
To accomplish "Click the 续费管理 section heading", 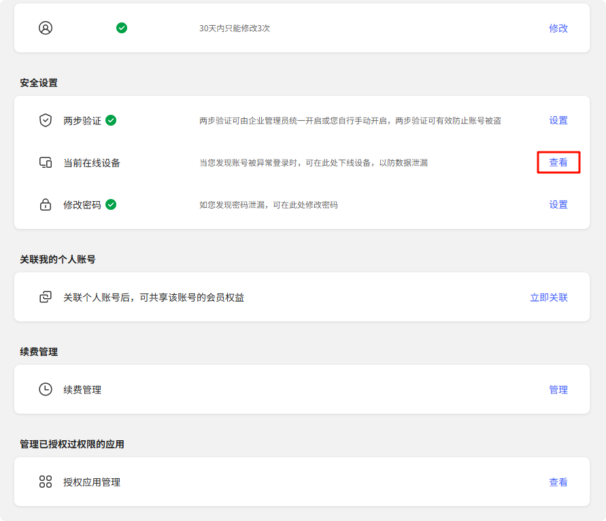I will 39,352.
